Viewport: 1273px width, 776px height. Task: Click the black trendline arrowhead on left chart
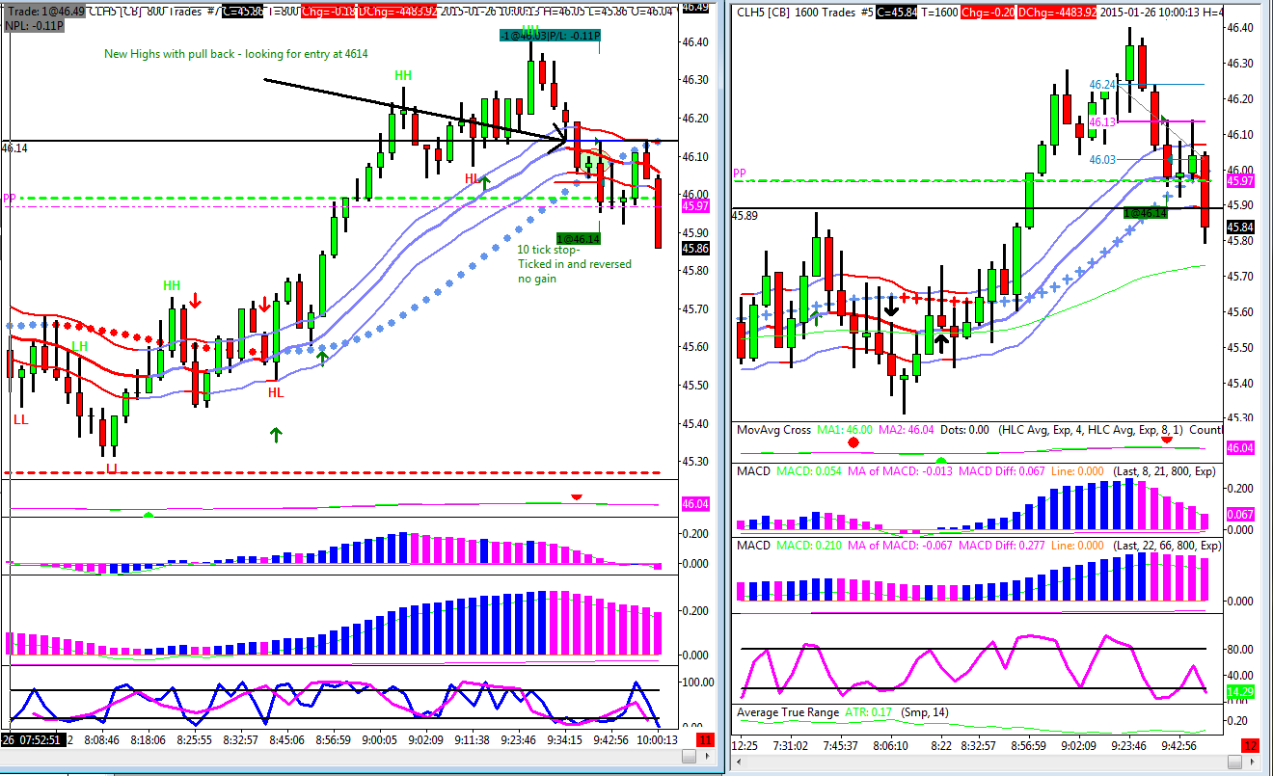tap(557, 141)
